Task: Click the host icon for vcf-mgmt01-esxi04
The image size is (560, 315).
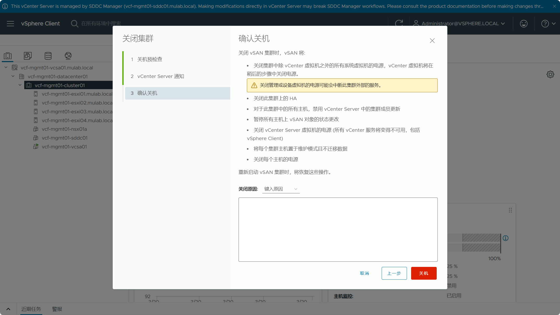Action: [x=36, y=120]
